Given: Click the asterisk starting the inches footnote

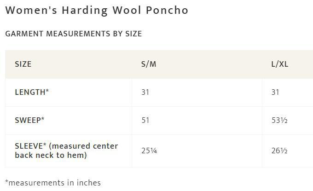Looking at the screenshot, I should 6,182.
